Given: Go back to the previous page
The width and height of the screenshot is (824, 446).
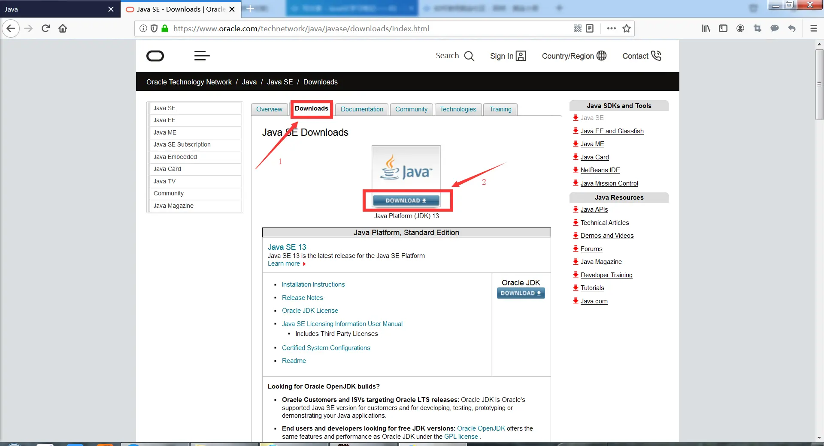Looking at the screenshot, I should [11, 29].
